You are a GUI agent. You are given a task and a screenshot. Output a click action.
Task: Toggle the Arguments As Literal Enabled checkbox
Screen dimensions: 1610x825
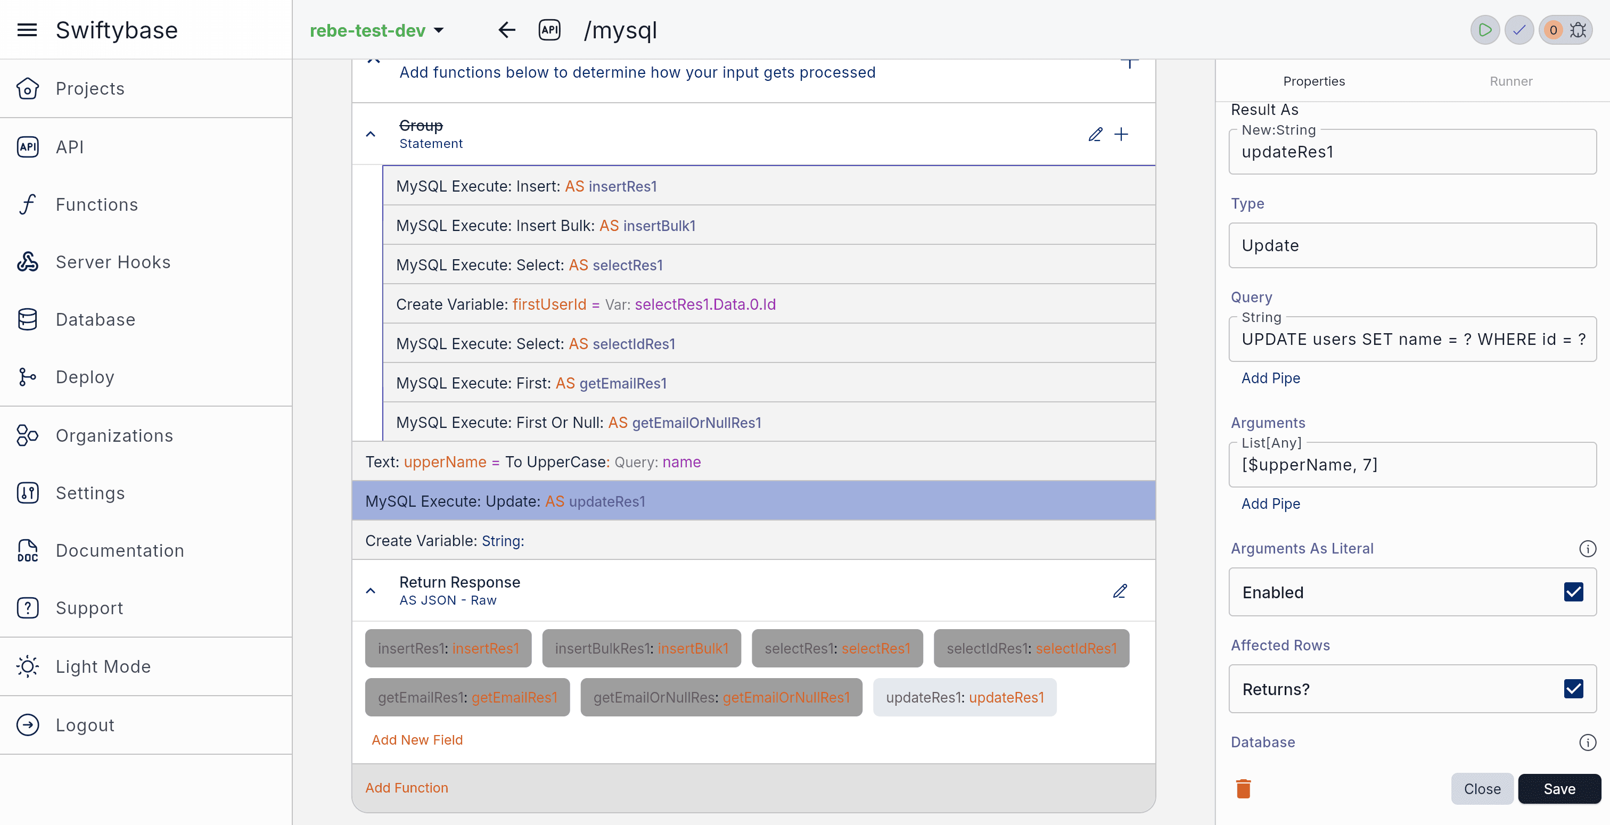[1574, 592]
